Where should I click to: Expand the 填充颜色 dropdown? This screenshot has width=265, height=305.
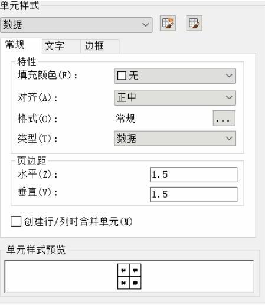pos(175,76)
